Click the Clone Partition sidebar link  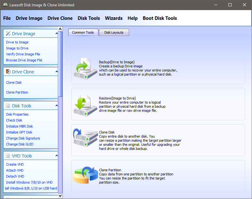17,92
